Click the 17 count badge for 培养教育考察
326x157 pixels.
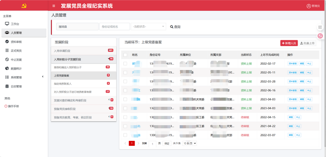tap(108, 91)
